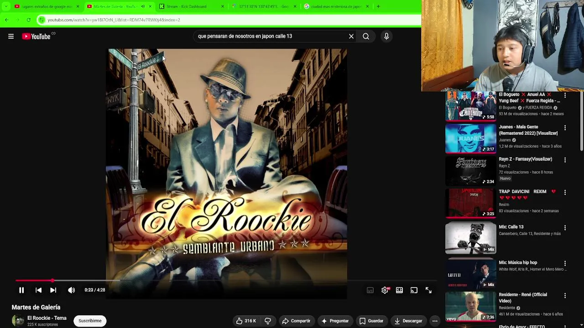Click the site info icon in address bar
This screenshot has height=328, width=584.
[42, 20]
